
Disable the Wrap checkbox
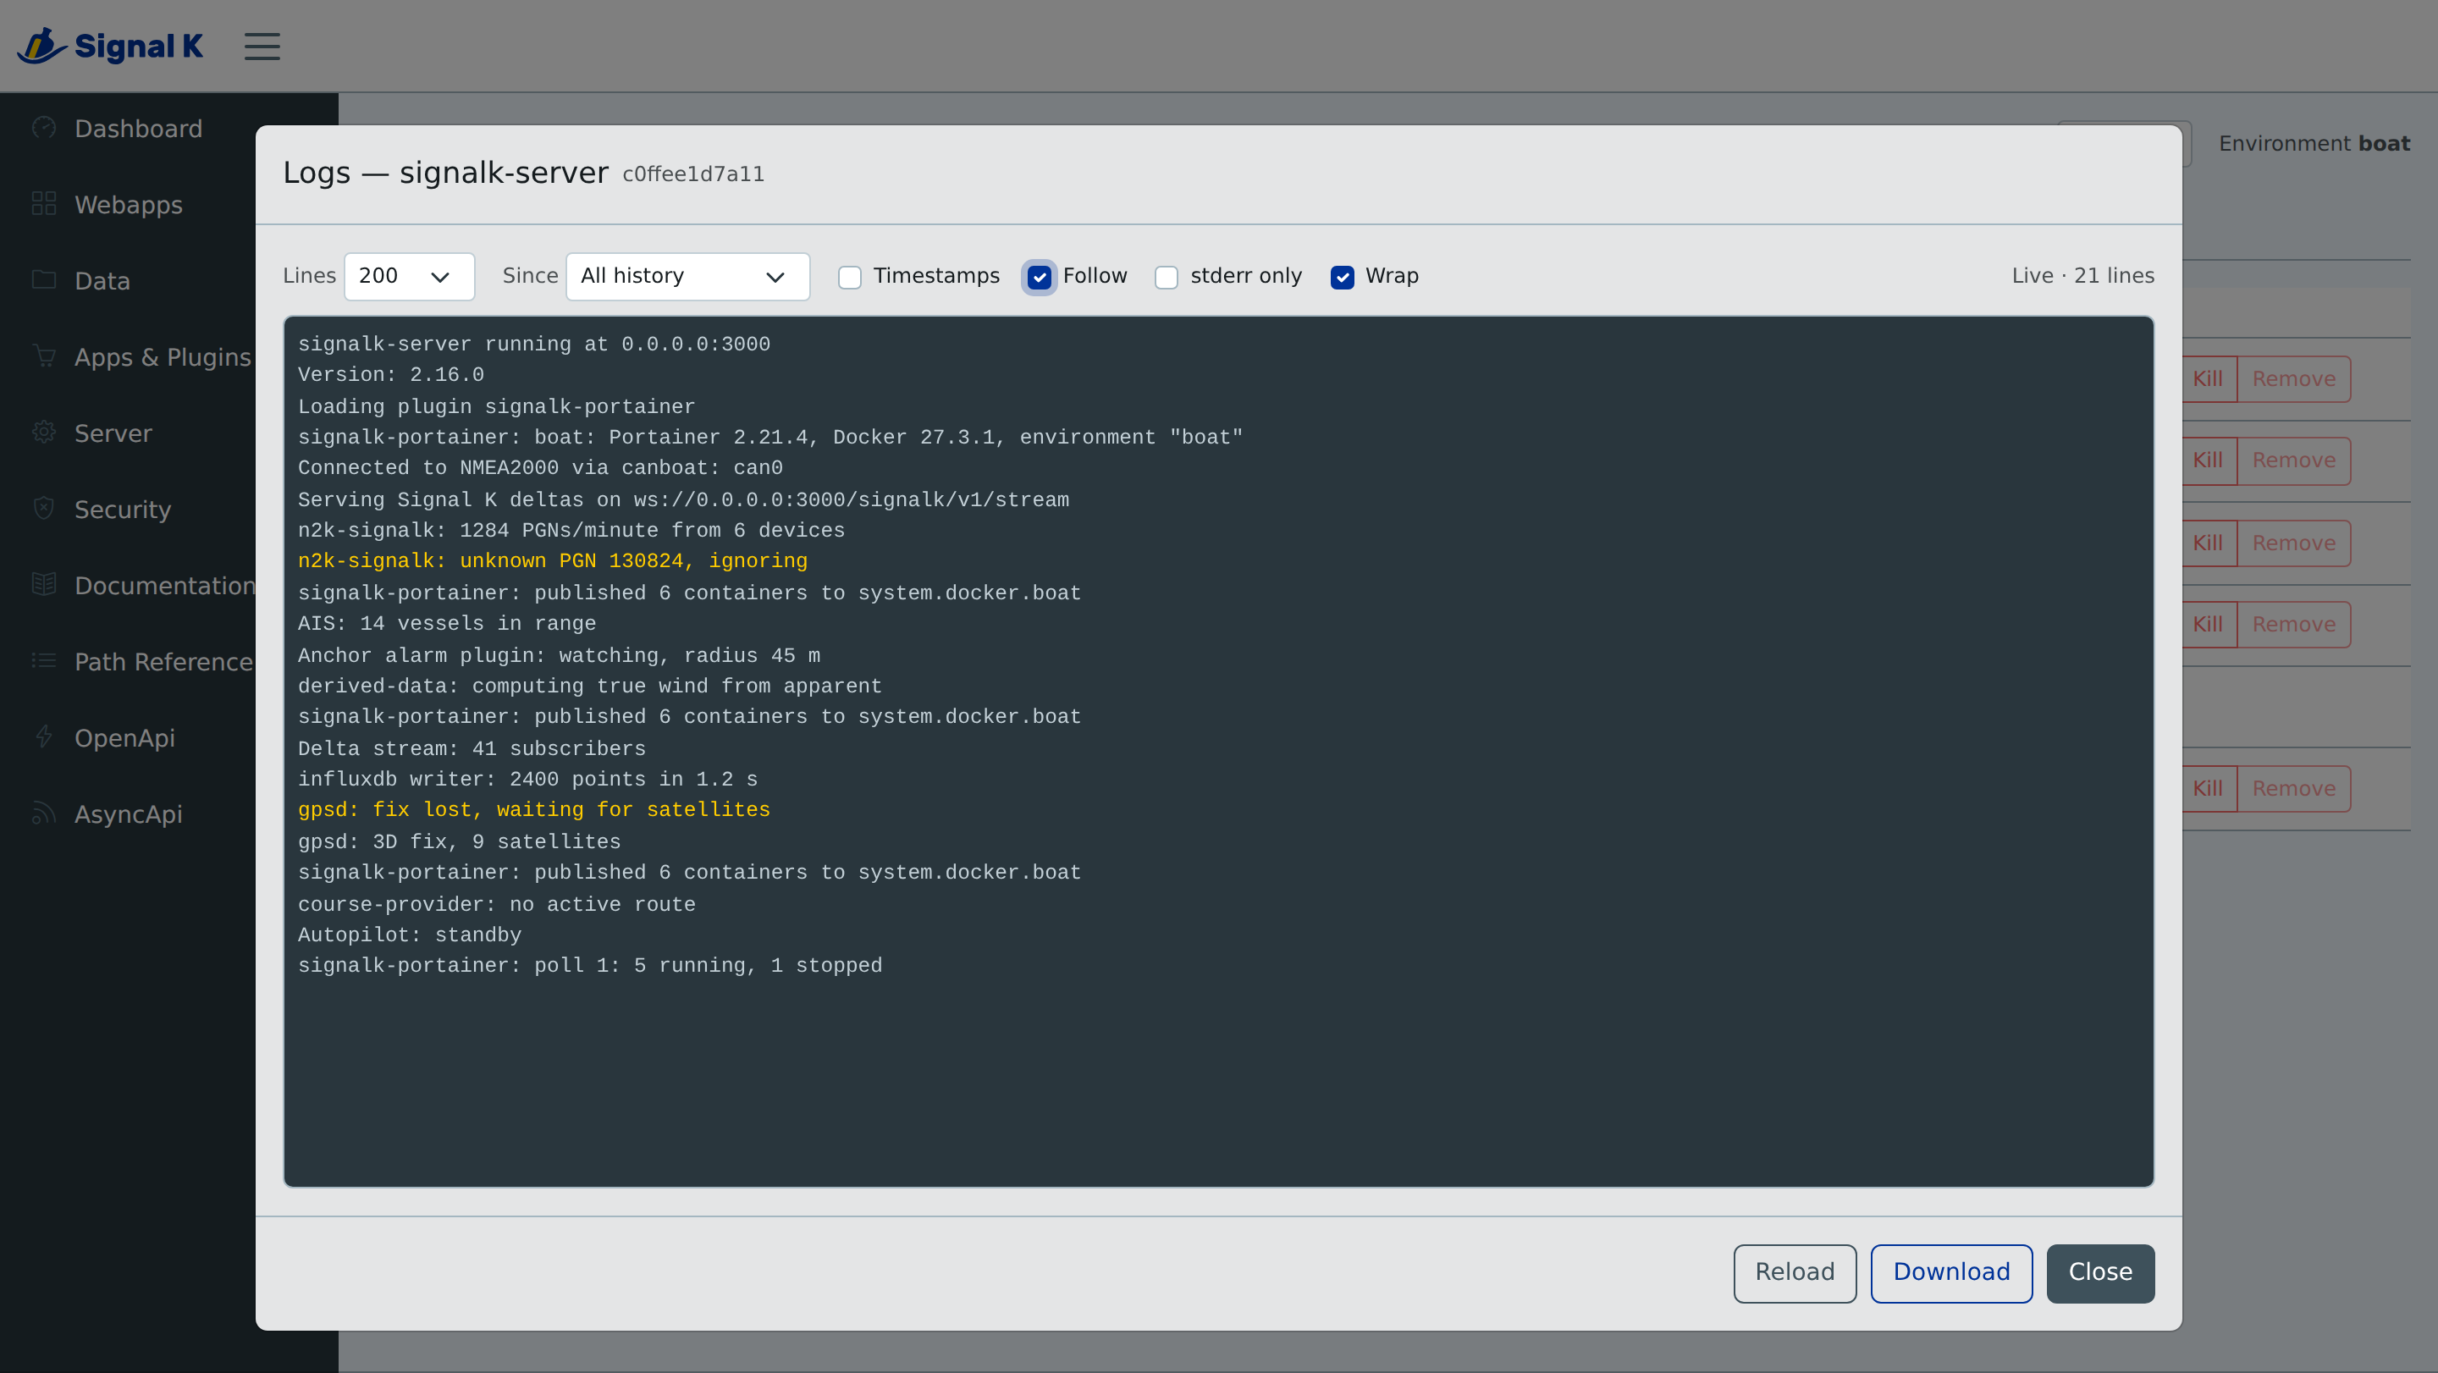point(1342,278)
